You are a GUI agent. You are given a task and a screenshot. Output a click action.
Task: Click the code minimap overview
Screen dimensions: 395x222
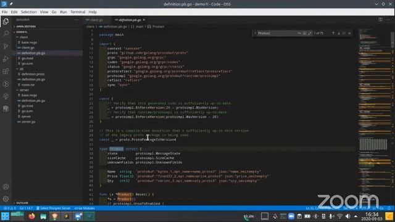pos(375,116)
